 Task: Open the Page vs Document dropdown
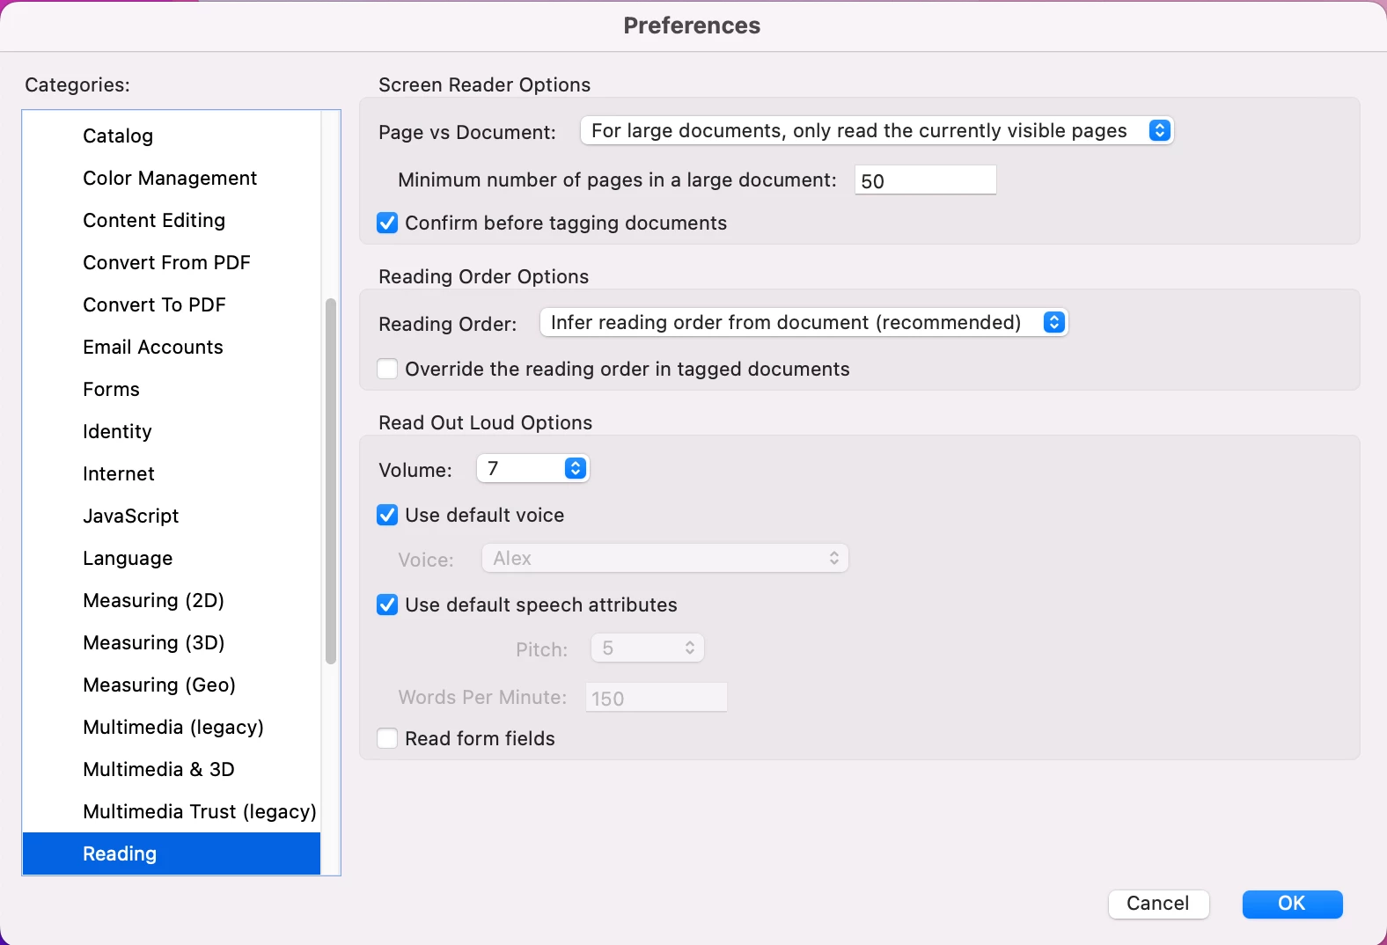click(877, 131)
